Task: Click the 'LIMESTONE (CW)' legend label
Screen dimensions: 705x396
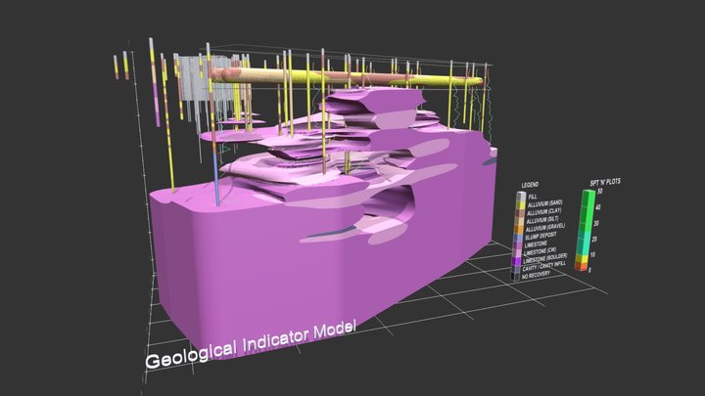Action: coord(540,251)
